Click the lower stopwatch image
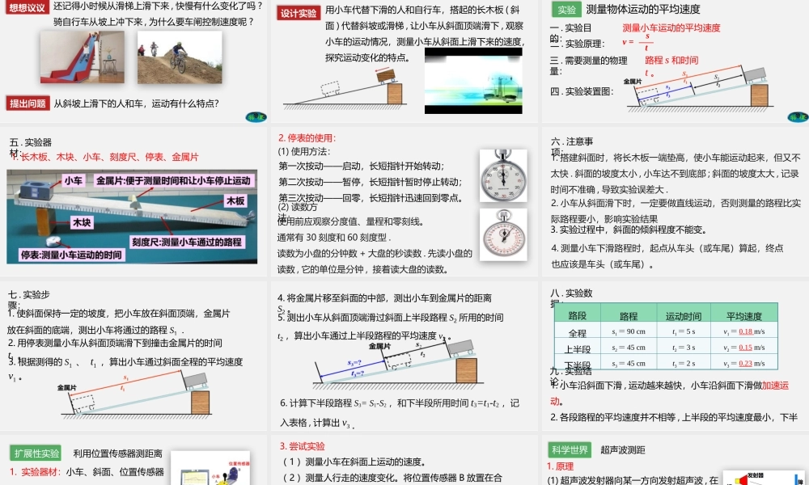This screenshot has height=485, width=809. (503, 234)
